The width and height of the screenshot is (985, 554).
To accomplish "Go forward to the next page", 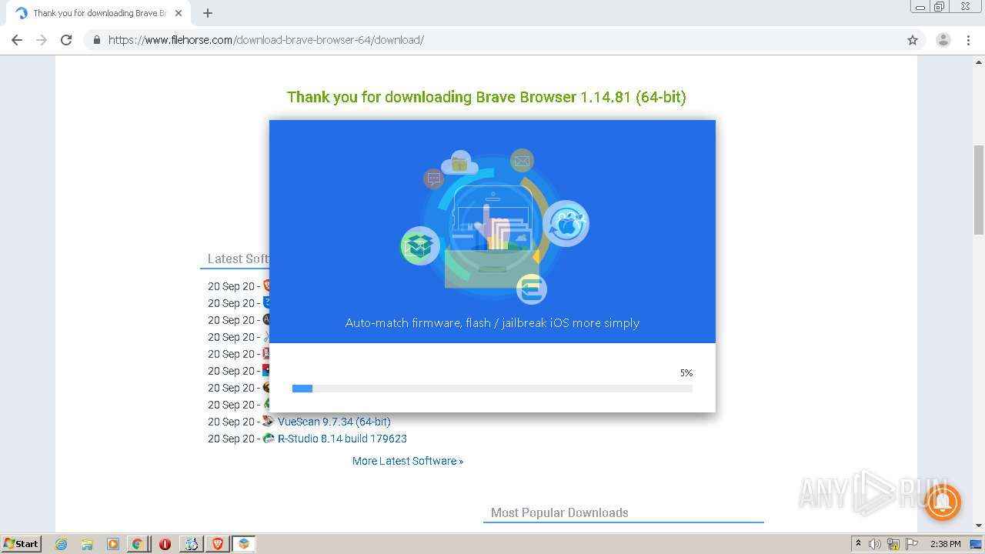I will 42,40.
